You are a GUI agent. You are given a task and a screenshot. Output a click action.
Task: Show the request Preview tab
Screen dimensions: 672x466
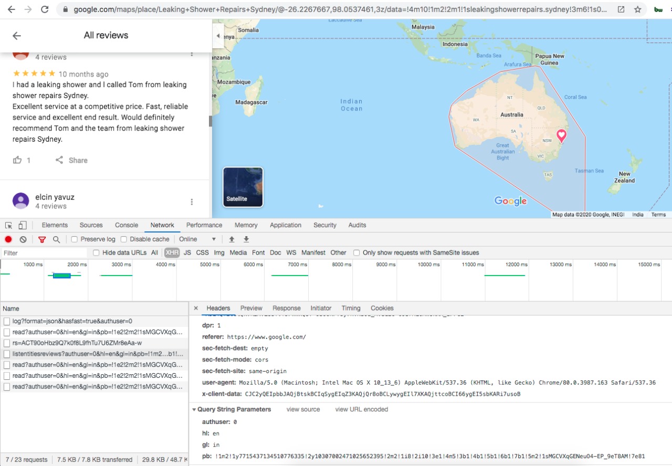click(251, 308)
